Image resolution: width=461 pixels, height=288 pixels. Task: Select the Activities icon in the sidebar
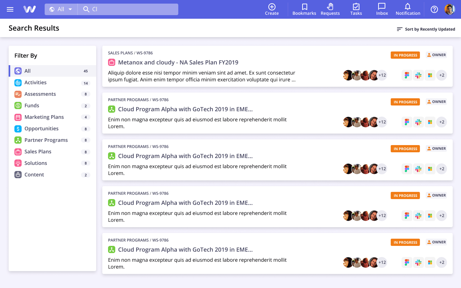point(18,82)
